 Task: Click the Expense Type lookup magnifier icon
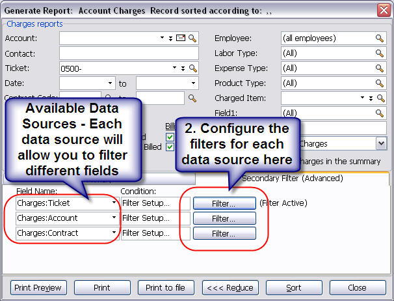(x=380, y=68)
